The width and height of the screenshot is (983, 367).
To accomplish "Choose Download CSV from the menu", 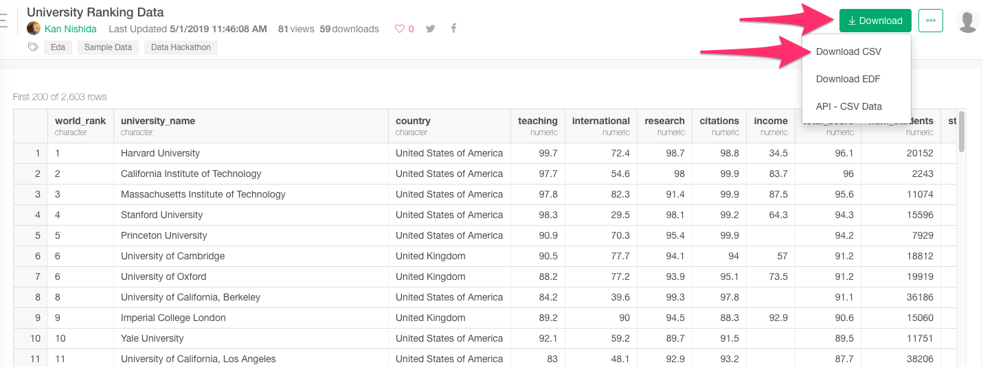I will point(848,51).
